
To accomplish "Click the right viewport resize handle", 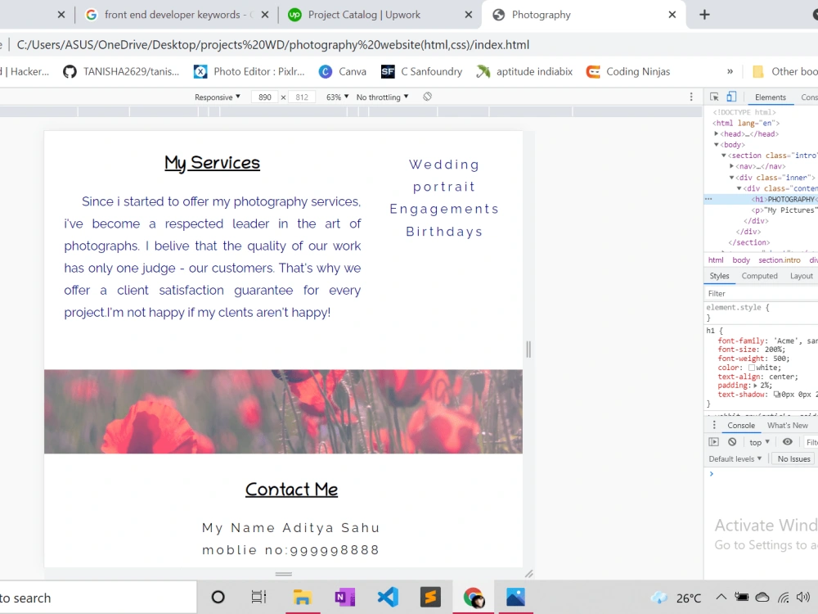I will [528, 350].
